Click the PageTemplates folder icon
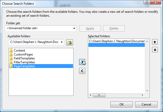The image size is (163, 112). tap(11, 66)
